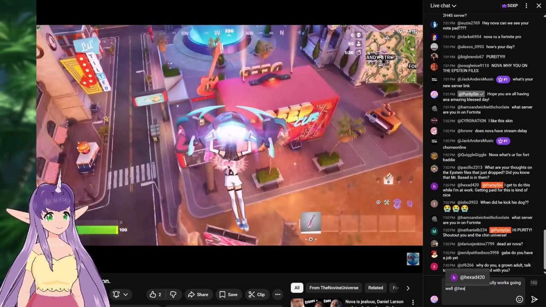Send the chat message

click(x=534, y=299)
